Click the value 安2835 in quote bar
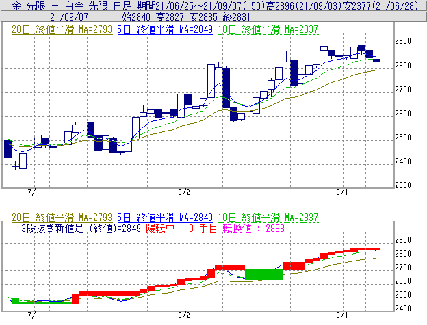The image size is (427, 325). (203, 17)
